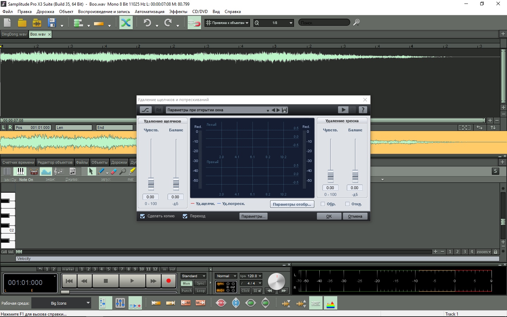Screen dimensions: 507x317
Task: Open the bpm 120.0 tempo dropdown
Action: pos(251,276)
